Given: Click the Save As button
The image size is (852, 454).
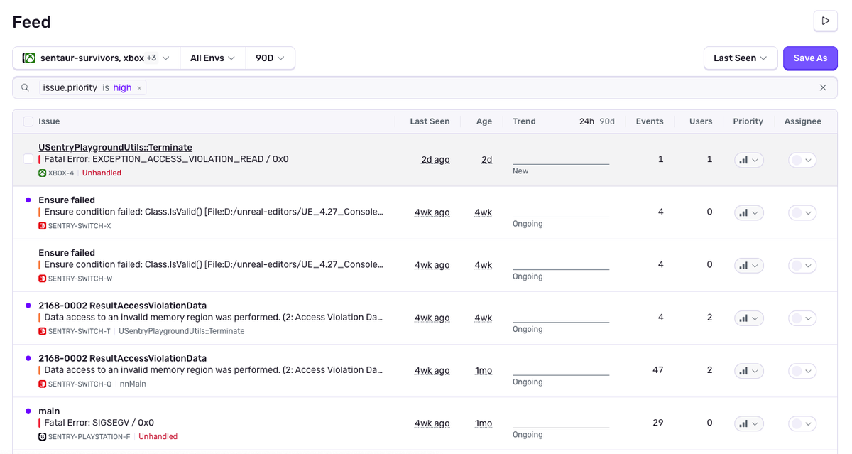Looking at the screenshot, I should 810,58.
